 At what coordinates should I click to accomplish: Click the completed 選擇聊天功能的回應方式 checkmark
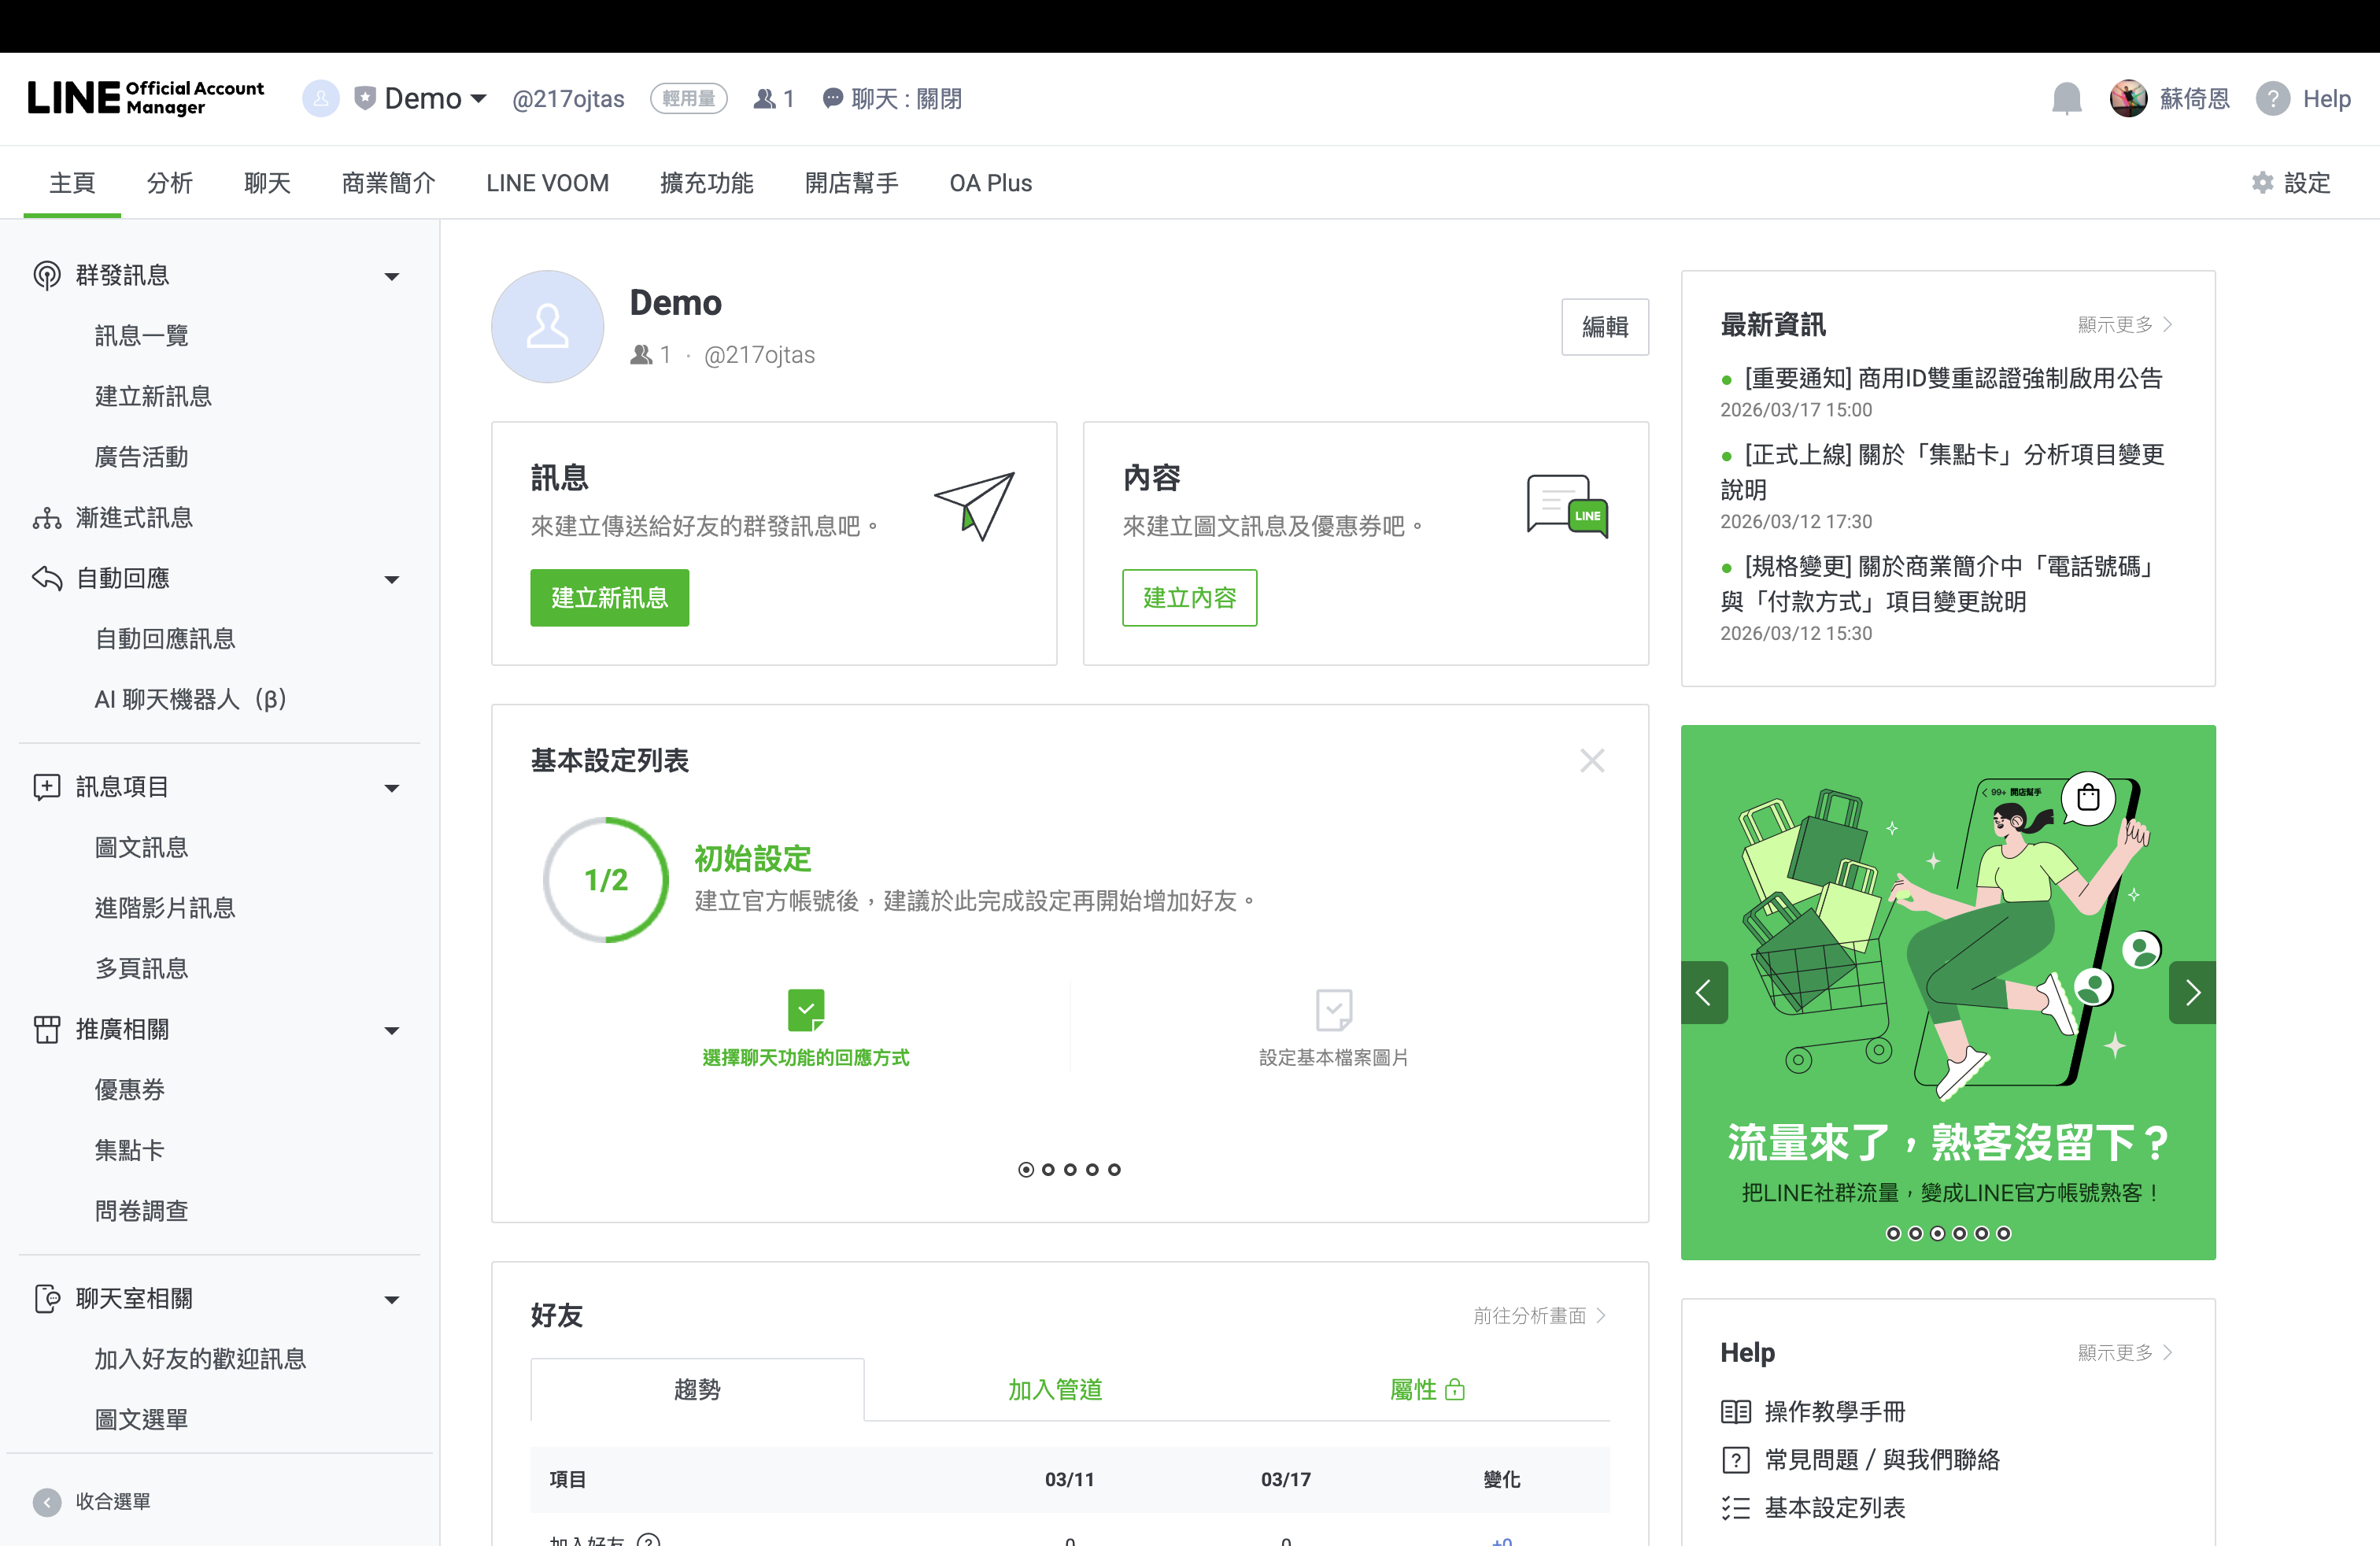pos(806,1010)
